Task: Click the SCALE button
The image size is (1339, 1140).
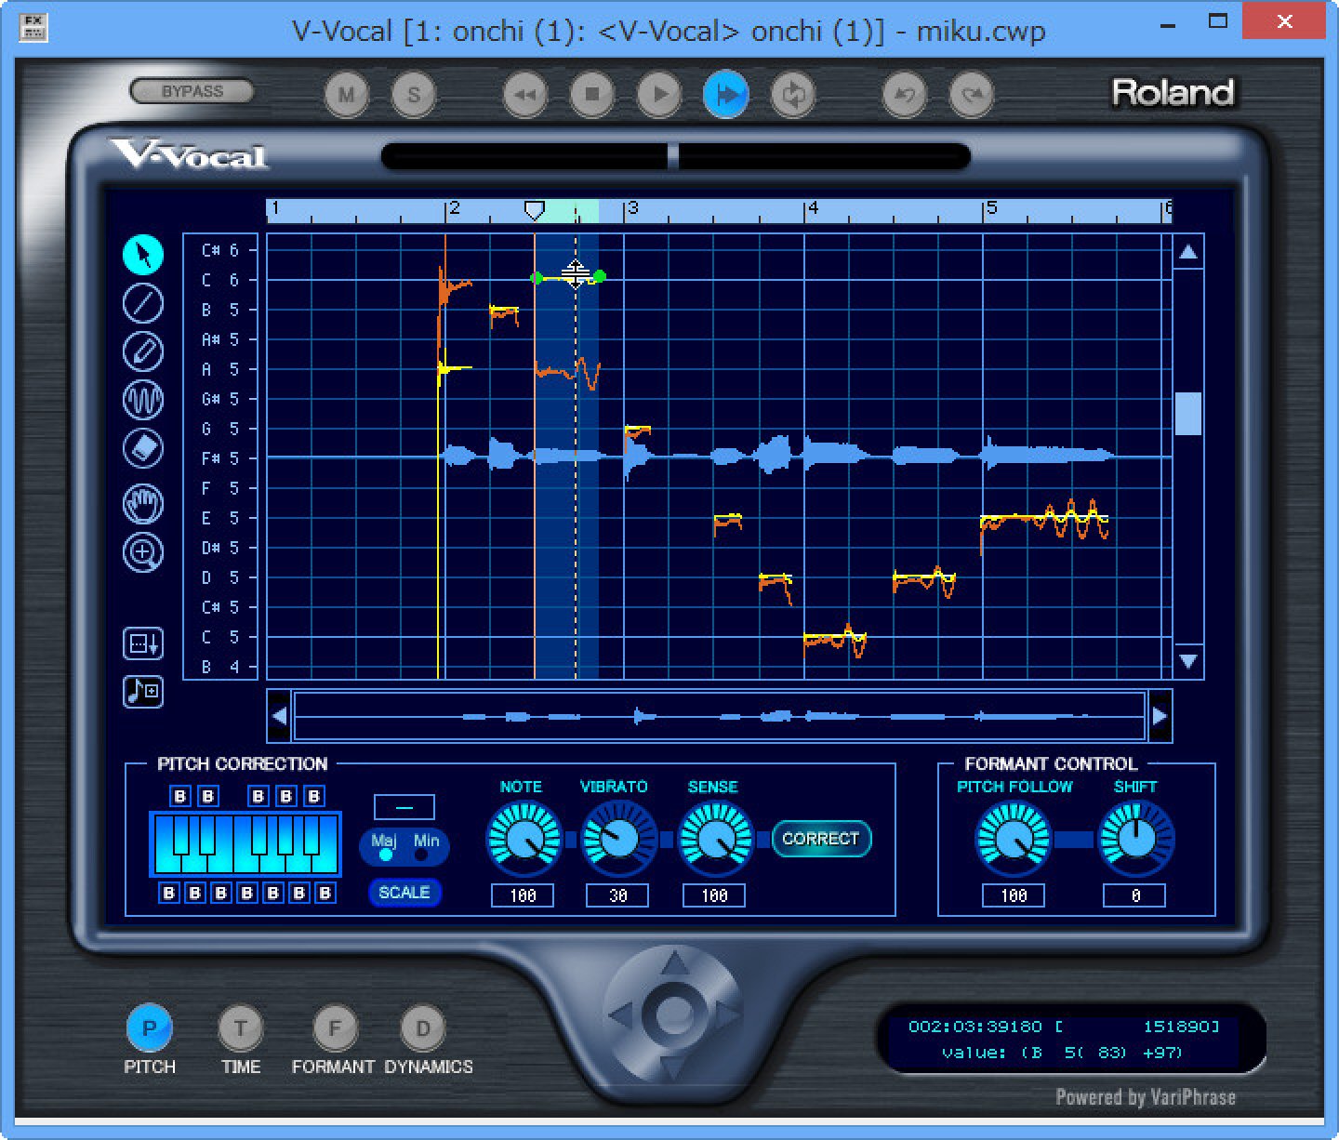Action: tap(404, 892)
